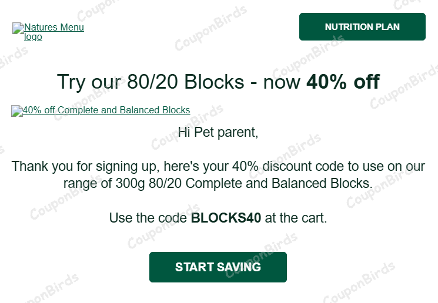Image resolution: width=438 pixels, height=303 pixels.
Task: Click the "40% discount code" phrase in paragraph
Action: point(282,166)
